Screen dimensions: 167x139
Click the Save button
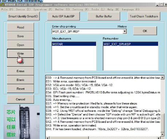pyautogui.click(x=20, y=36)
